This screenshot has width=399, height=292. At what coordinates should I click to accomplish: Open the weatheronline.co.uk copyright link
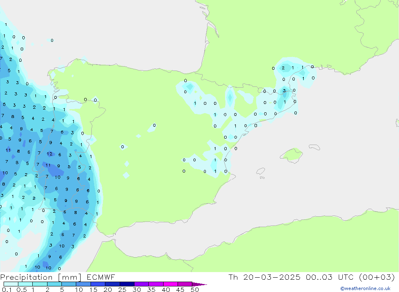pyautogui.click(x=365, y=288)
